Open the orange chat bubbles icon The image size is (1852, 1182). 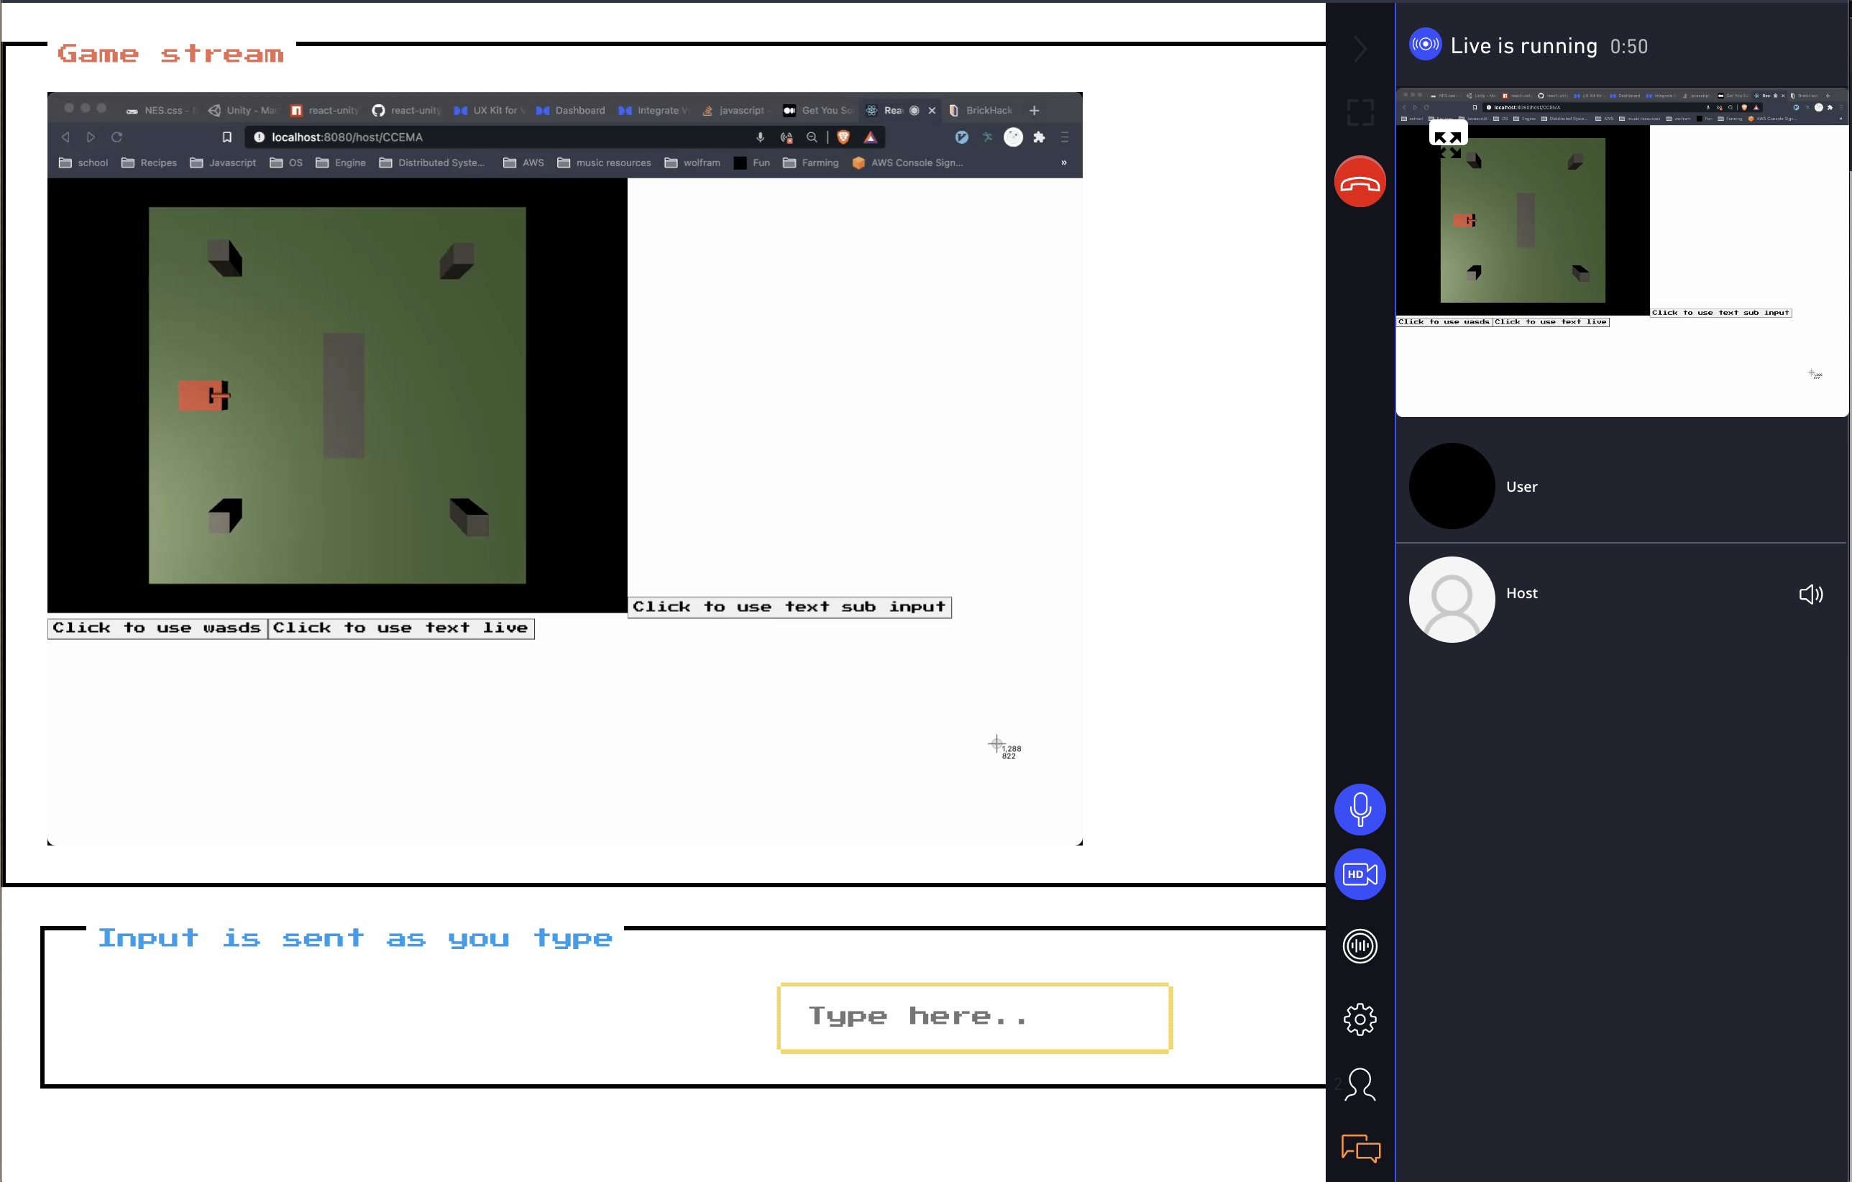pyautogui.click(x=1359, y=1149)
